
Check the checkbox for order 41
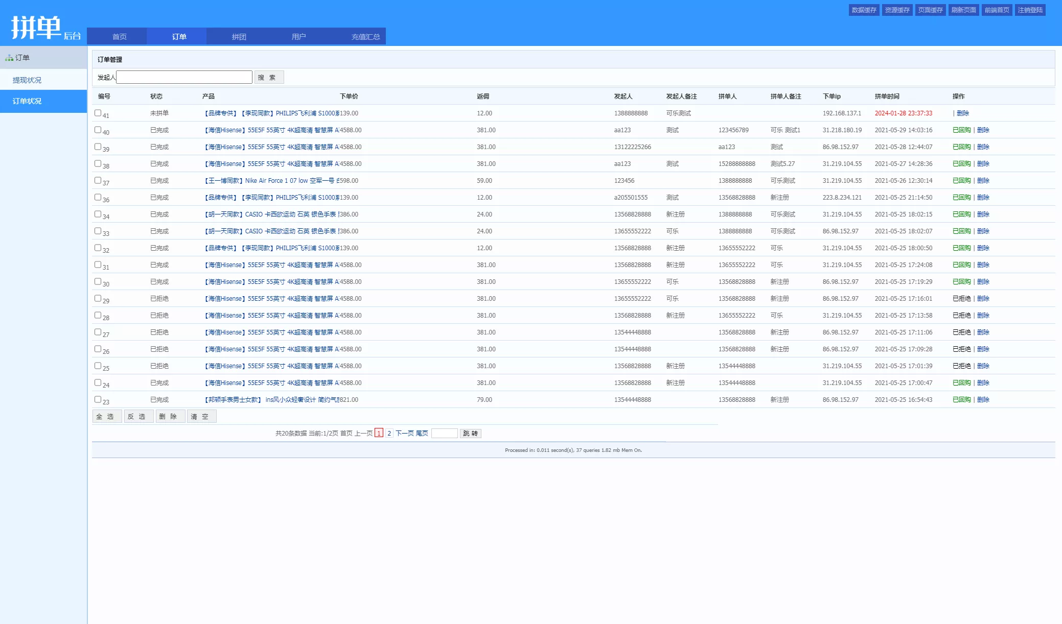tap(98, 113)
